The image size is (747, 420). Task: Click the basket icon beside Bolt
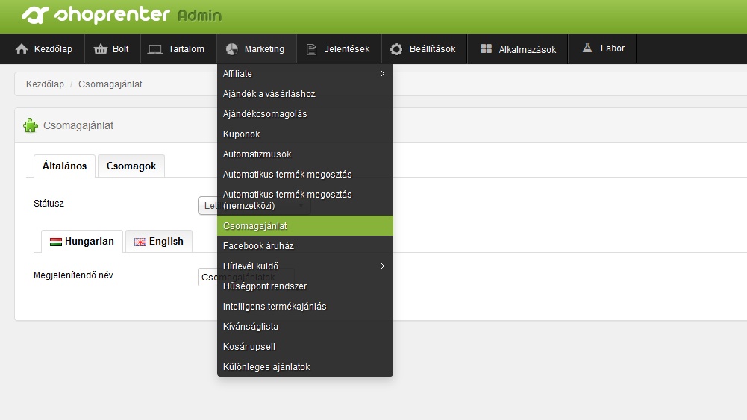[101, 48]
